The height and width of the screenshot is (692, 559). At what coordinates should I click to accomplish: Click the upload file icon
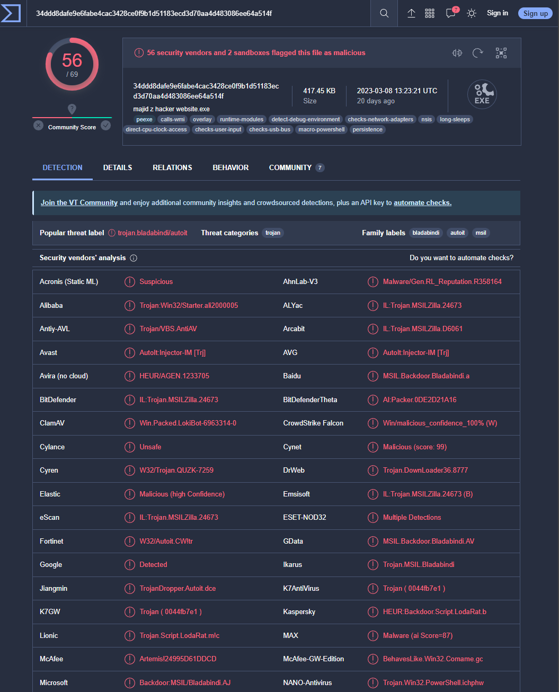[411, 13]
